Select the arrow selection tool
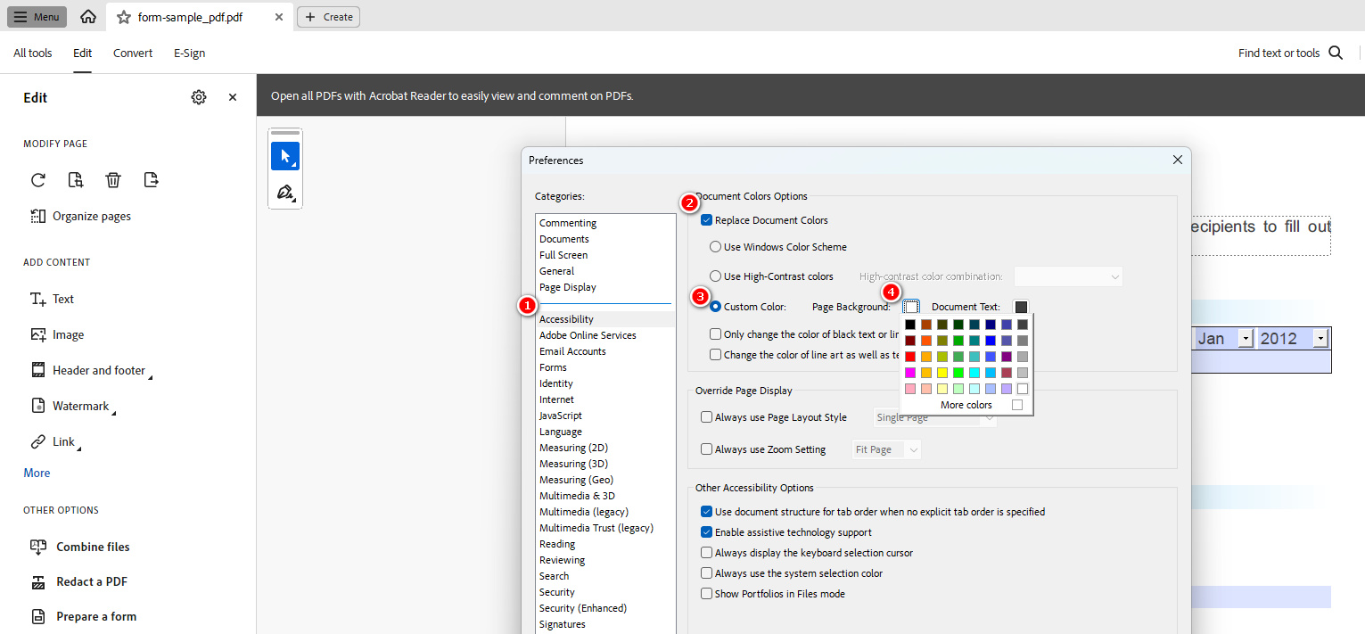The image size is (1365, 634). 285,156
